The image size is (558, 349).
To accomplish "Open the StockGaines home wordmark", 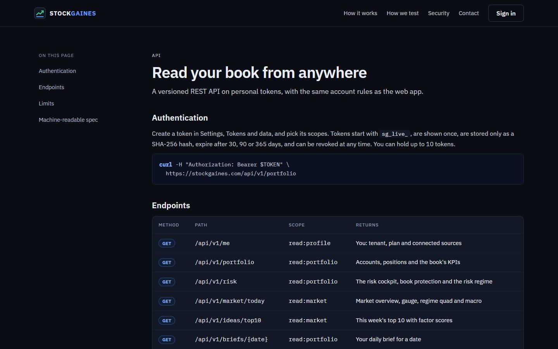I will 73,13.
